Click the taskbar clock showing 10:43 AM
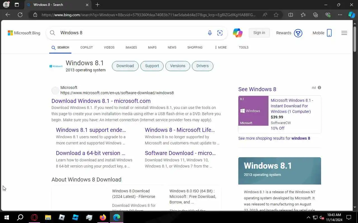 [x=334, y=217]
